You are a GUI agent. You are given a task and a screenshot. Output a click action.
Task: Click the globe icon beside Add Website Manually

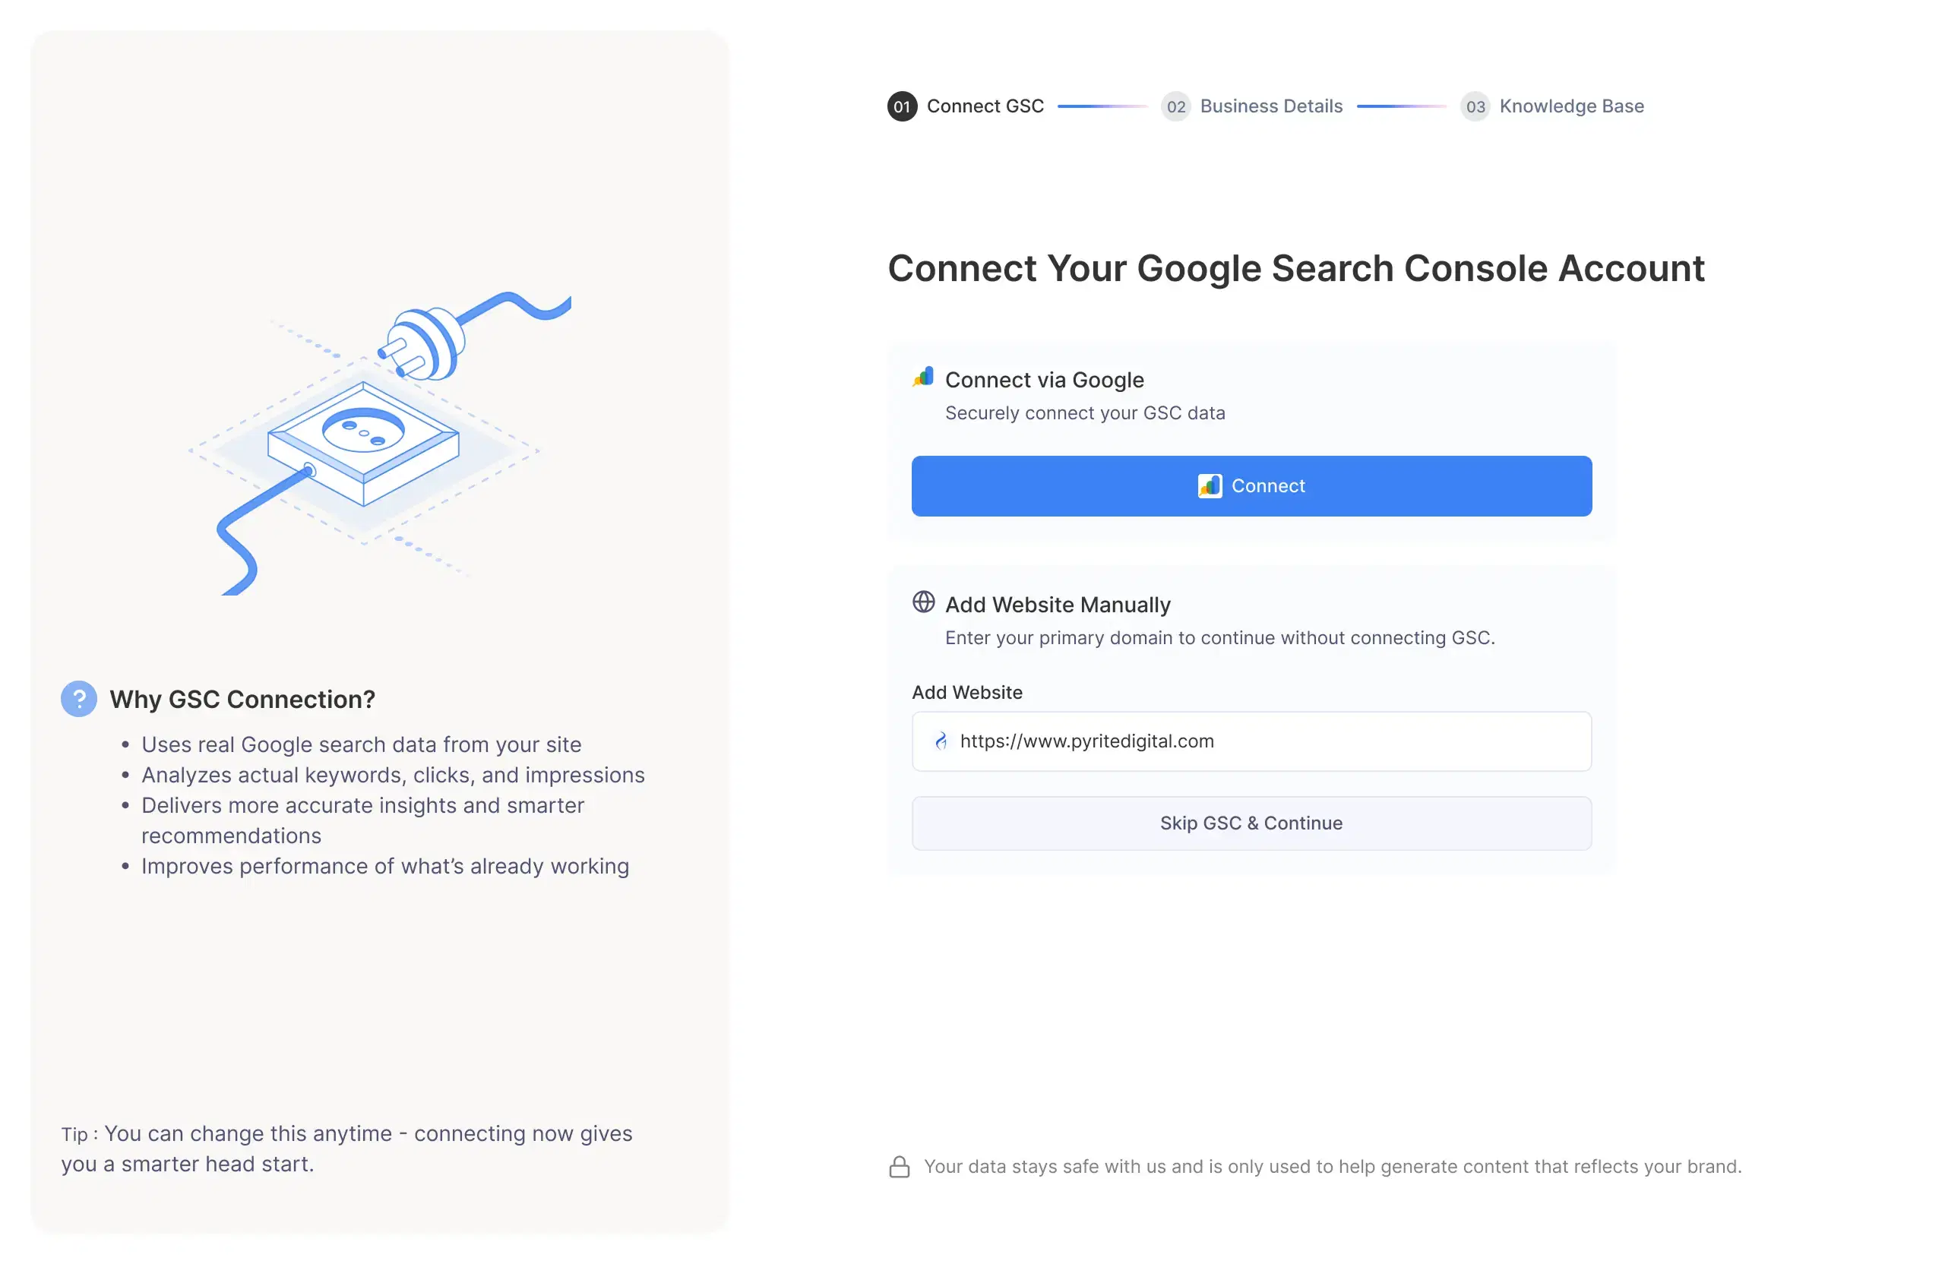[x=925, y=603]
